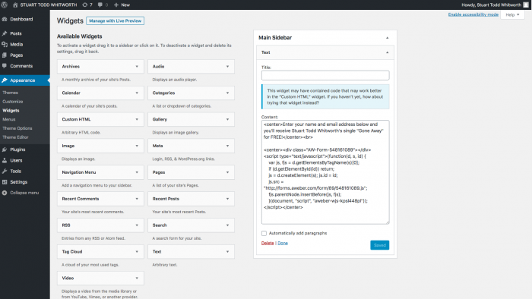The height and width of the screenshot is (299, 532).
Task: Expand the Custom HTML widget arrow
Action: point(137,119)
